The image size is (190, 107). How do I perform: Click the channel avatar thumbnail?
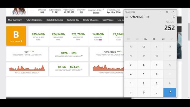[19, 11]
